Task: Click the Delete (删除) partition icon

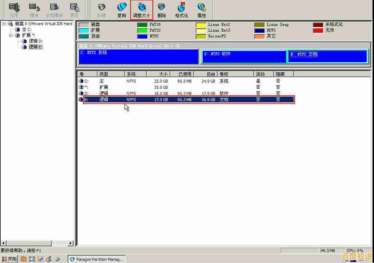Action: pyautogui.click(x=162, y=10)
